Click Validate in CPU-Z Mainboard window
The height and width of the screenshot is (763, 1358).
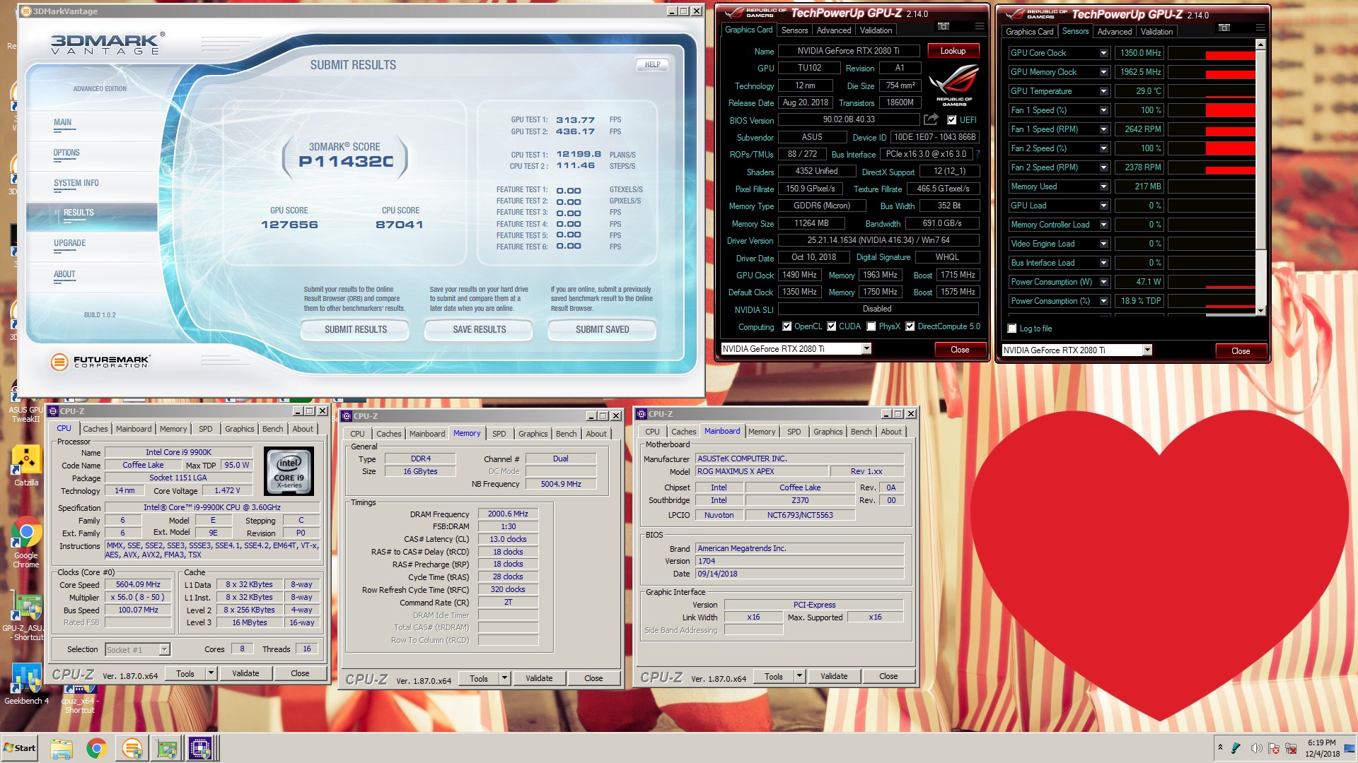[834, 676]
